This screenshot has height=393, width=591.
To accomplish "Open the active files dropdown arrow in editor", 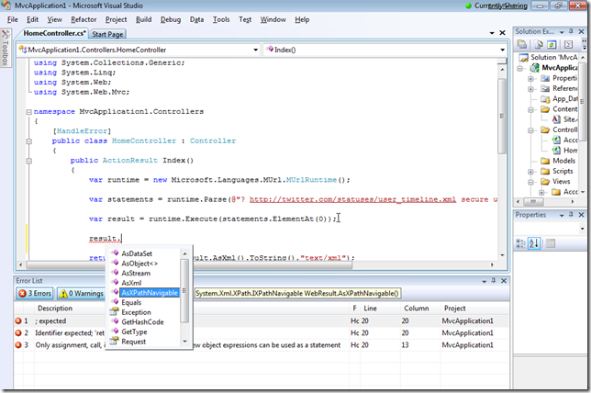I will [492, 33].
